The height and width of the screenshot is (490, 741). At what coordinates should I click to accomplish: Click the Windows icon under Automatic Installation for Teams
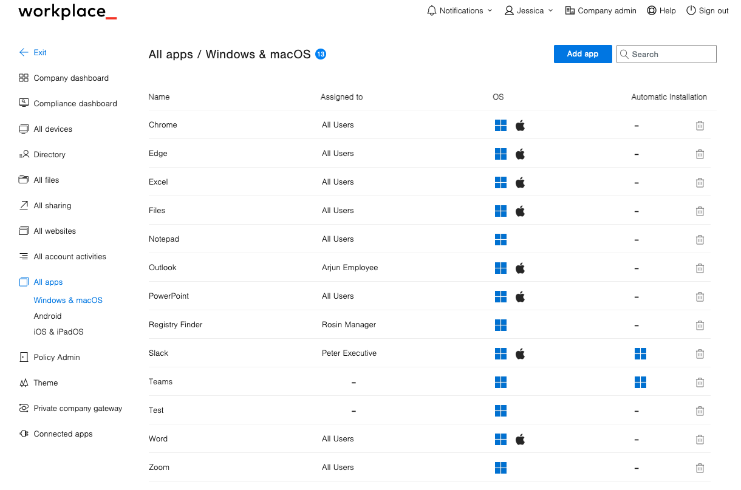640,382
